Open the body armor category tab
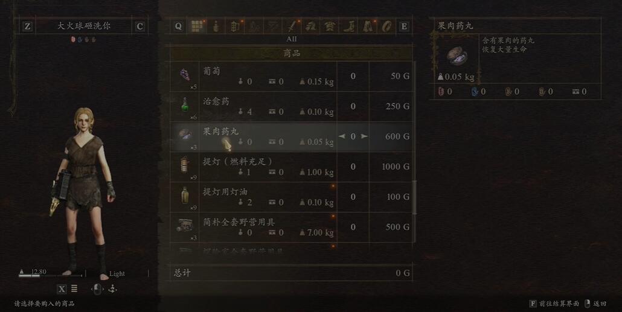The image size is (622, 312). tap(329, 27)
